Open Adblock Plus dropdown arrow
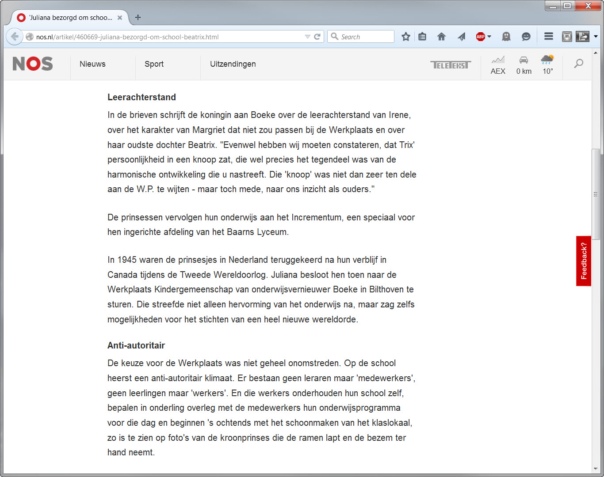Image resolution: width=604 pixels, height=477 pixels. [x=489, y=37]
